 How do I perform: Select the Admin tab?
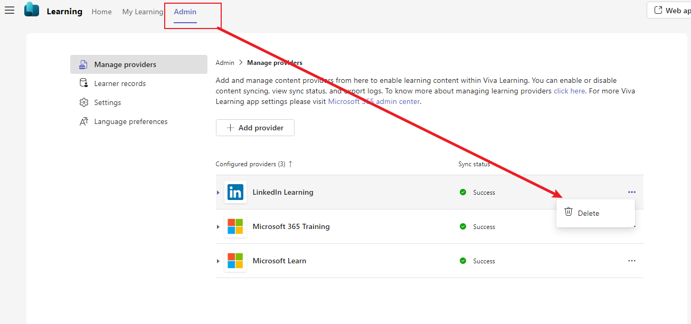(185, 12)
